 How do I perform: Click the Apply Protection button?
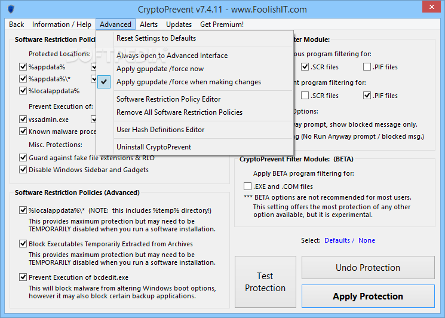point(368,296)
